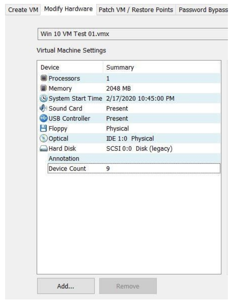Open the Patch VM / Restore Points tab
The image size is (233, 304).
click(x=135, y=10)
